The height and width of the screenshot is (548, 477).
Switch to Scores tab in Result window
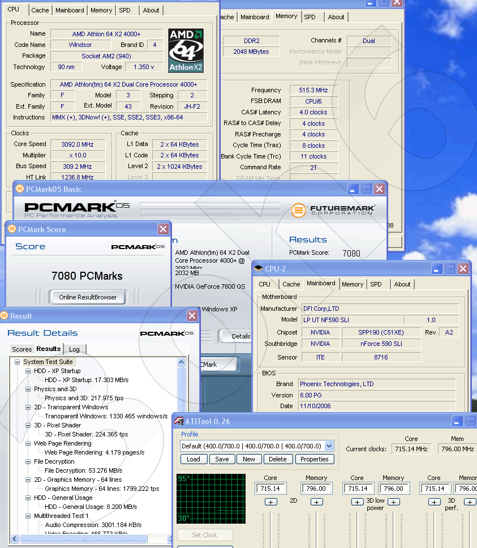[22, 349]
